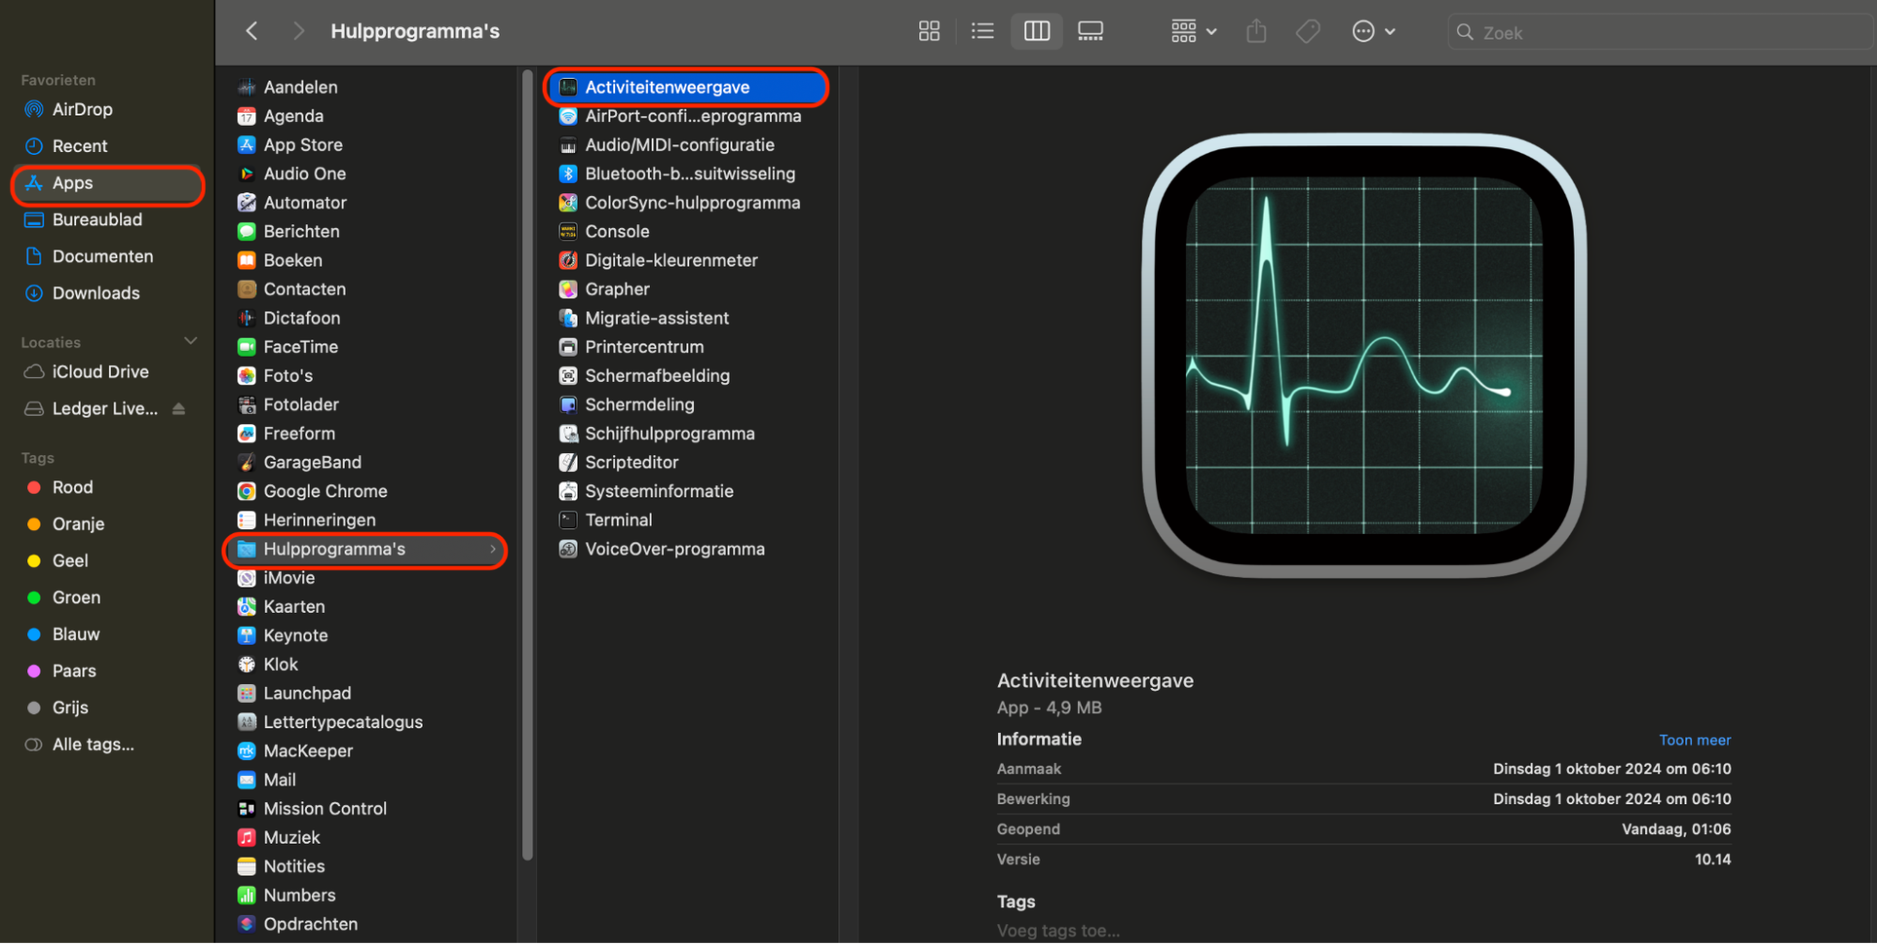Select the gallery view icon
Screen dimensions: 1877x944
(1090, 32)
